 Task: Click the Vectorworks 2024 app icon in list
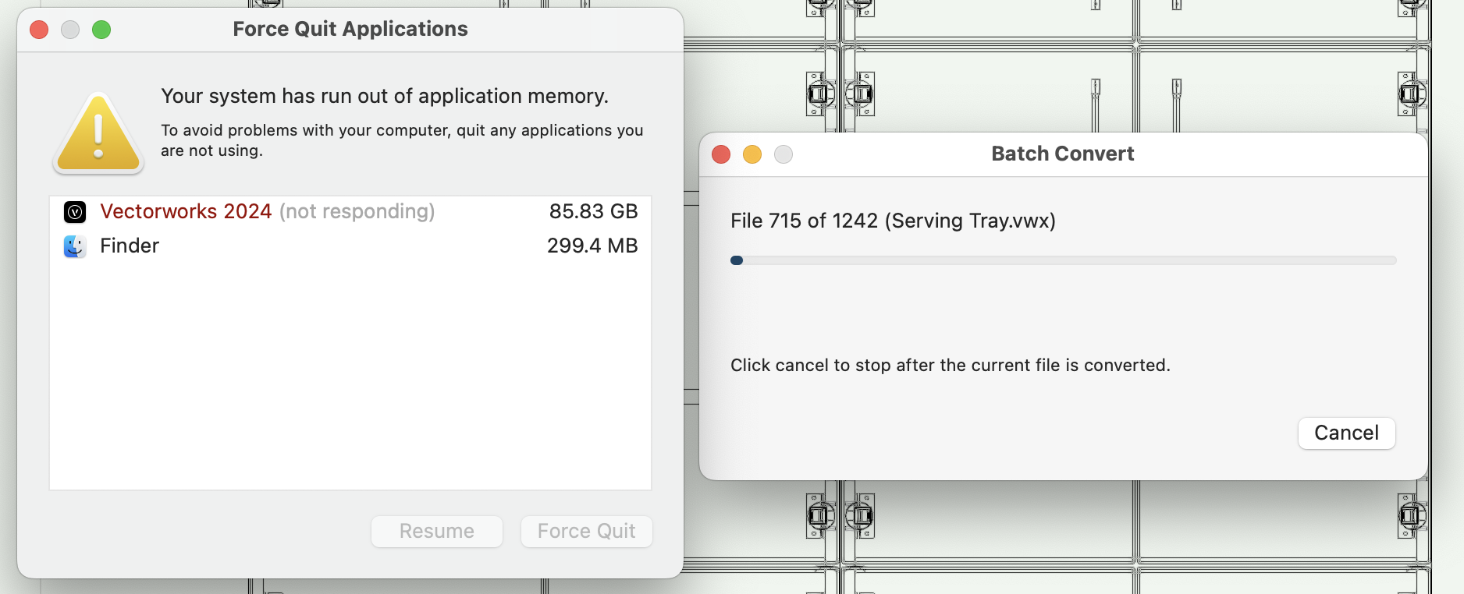(x=75, y=212)
